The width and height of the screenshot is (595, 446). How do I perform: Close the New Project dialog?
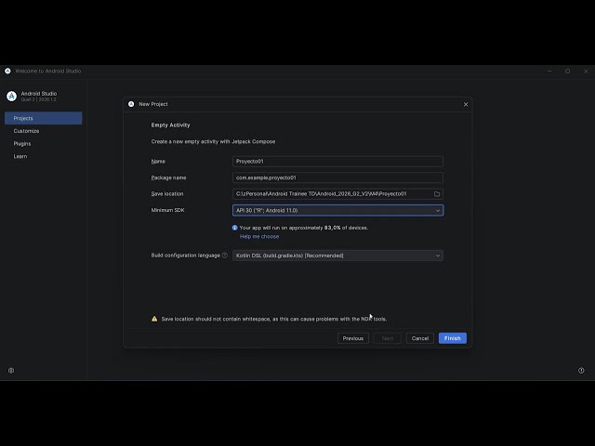point(466,104)
